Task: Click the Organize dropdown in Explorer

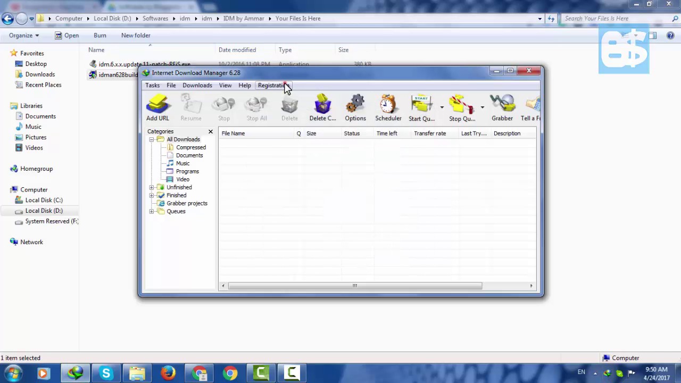Action: click(24, 35)
